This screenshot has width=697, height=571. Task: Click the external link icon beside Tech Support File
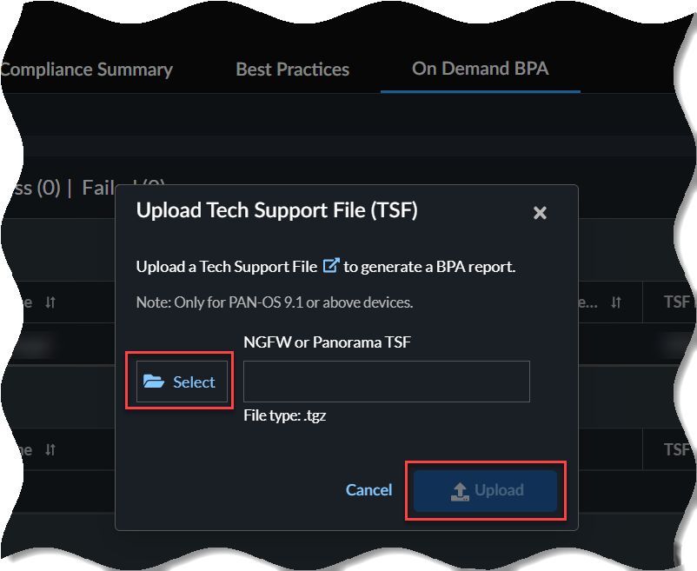331,266
